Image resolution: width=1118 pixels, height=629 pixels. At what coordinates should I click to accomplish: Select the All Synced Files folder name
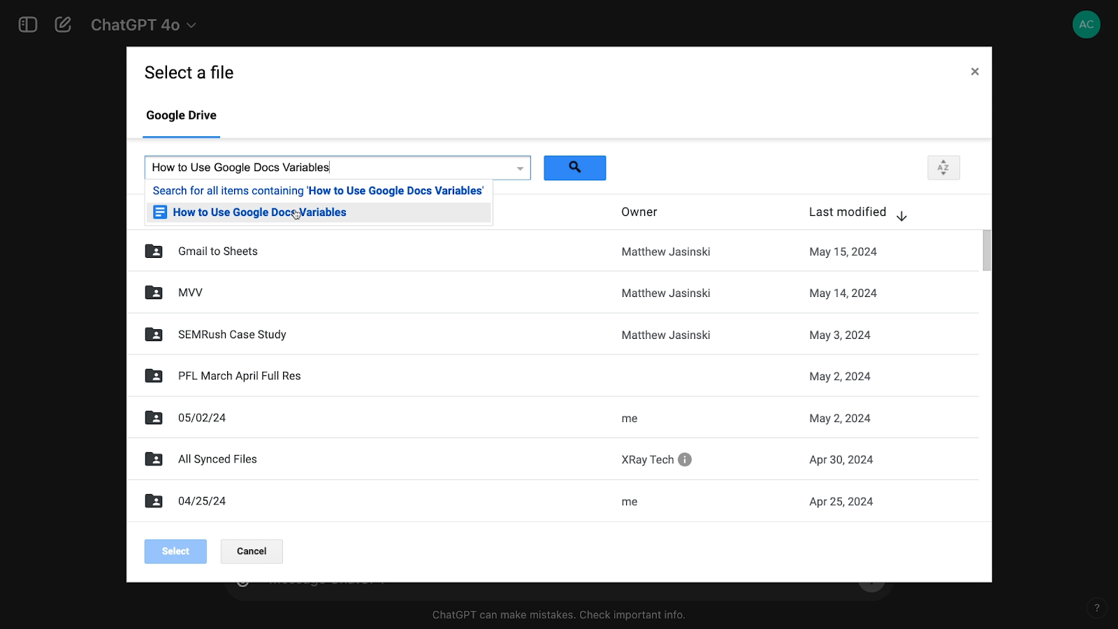click(217, 459)
